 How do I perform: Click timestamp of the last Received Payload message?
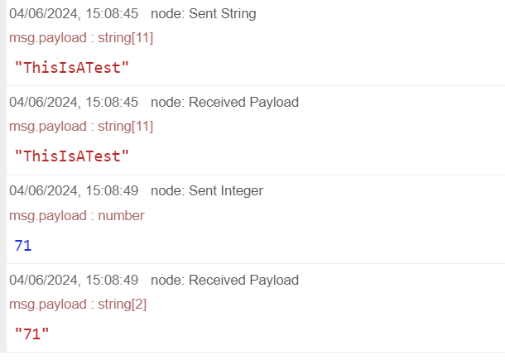(74, 280)
